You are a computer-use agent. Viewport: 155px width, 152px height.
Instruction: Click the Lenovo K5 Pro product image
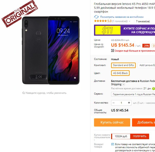(51, 50)
